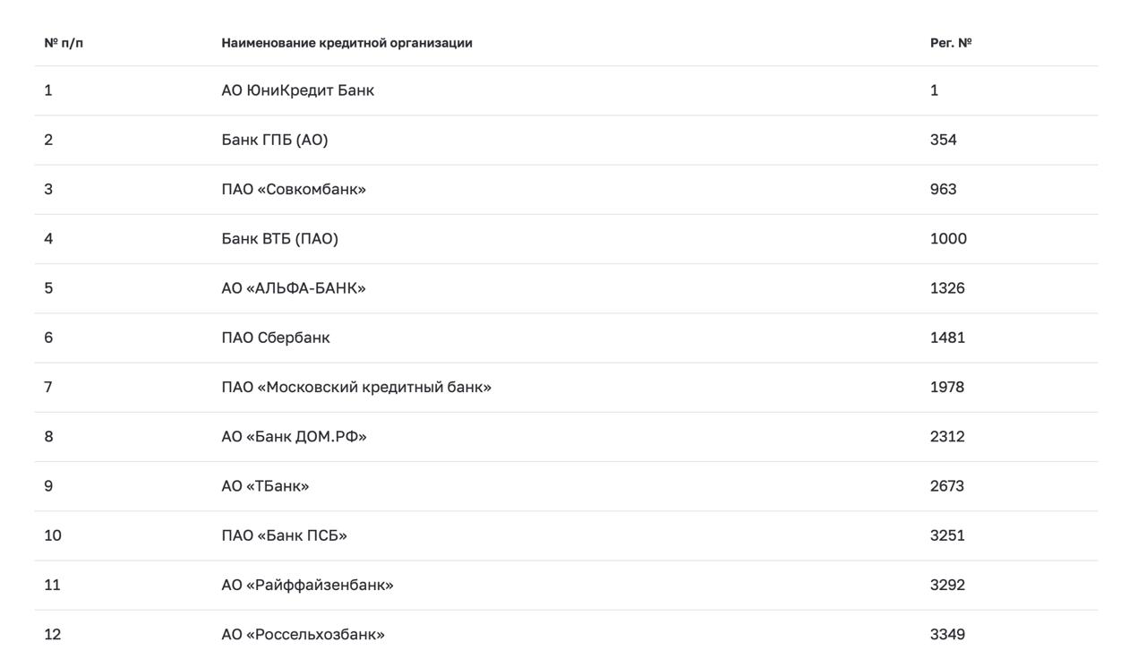Image resolution: width=1146 pixels, height=659 pixels.
Task: Click on АО «Россельхозбанк» name
Action: [303, 635]
